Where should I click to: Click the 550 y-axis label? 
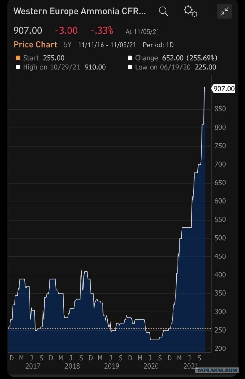click(220, 219)
